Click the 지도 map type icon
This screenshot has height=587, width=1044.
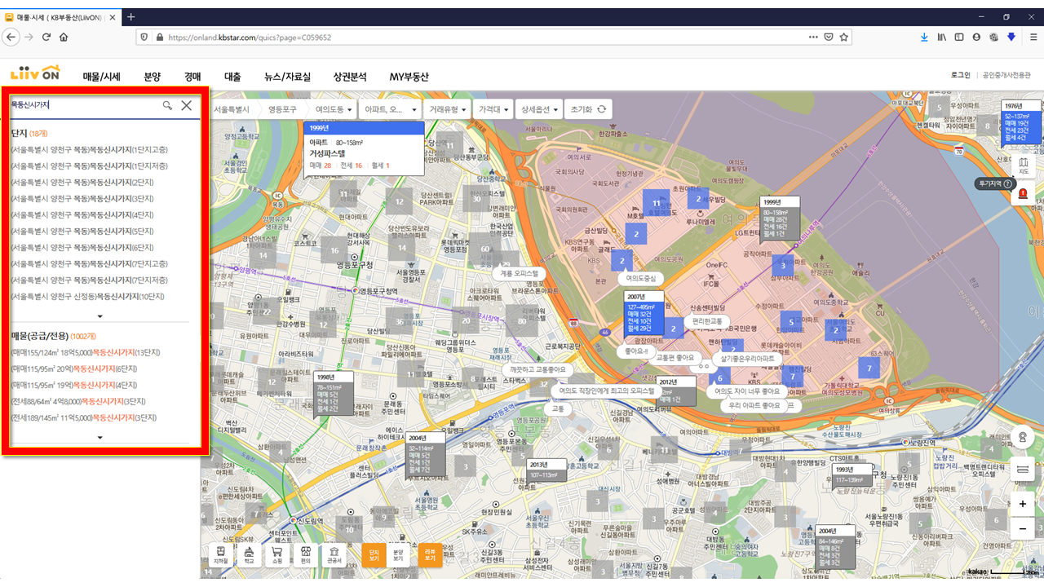(1023, 166)
